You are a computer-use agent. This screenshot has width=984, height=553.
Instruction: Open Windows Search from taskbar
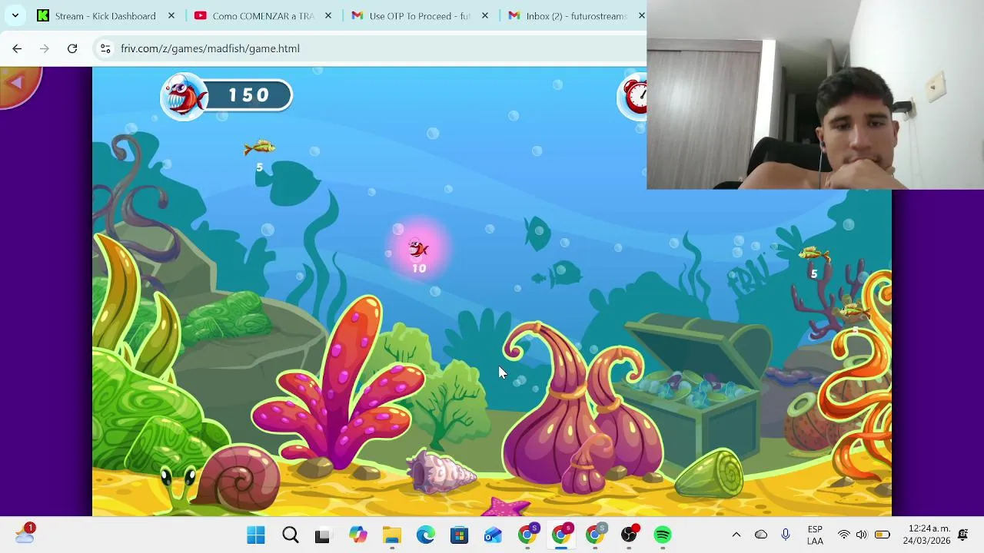pyautogui.click(x=290, y=535)
